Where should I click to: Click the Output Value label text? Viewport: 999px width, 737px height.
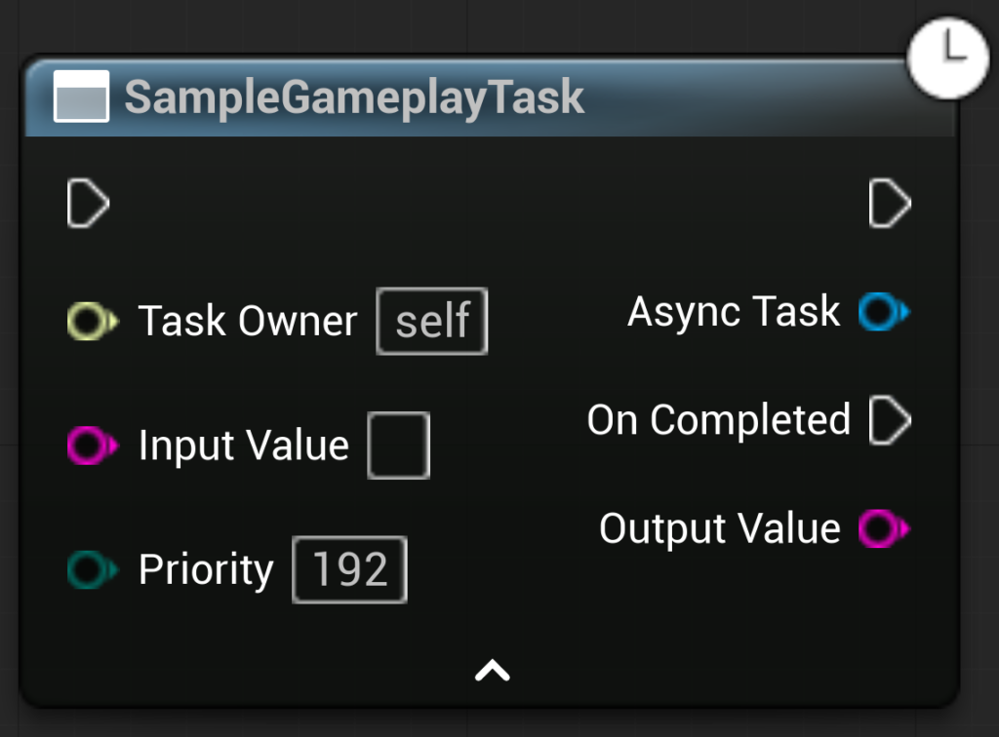(x=720, y=528)
